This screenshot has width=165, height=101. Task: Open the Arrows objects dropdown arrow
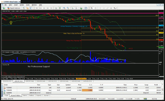tap(117, 8)
